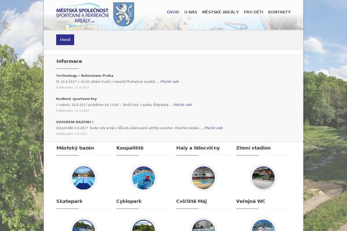Click the Zimní stadion heading
The width and height of the screenshot is (347, 231).
coord(253,148)
